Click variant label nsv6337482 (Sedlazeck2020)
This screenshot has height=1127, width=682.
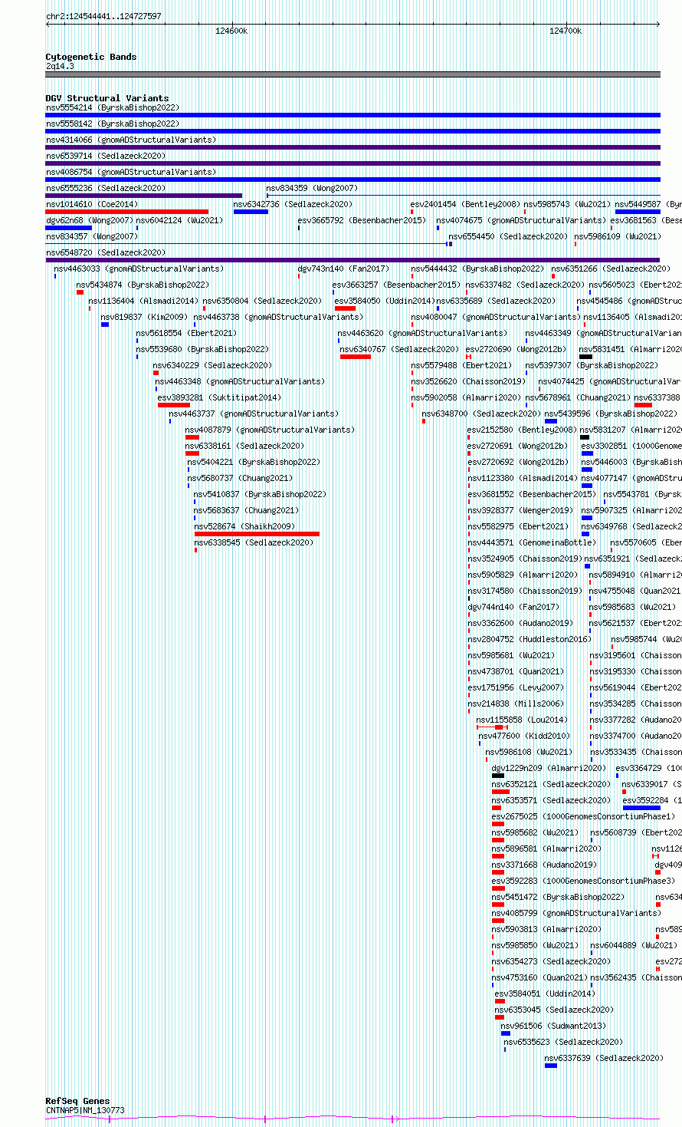(525, 285)
